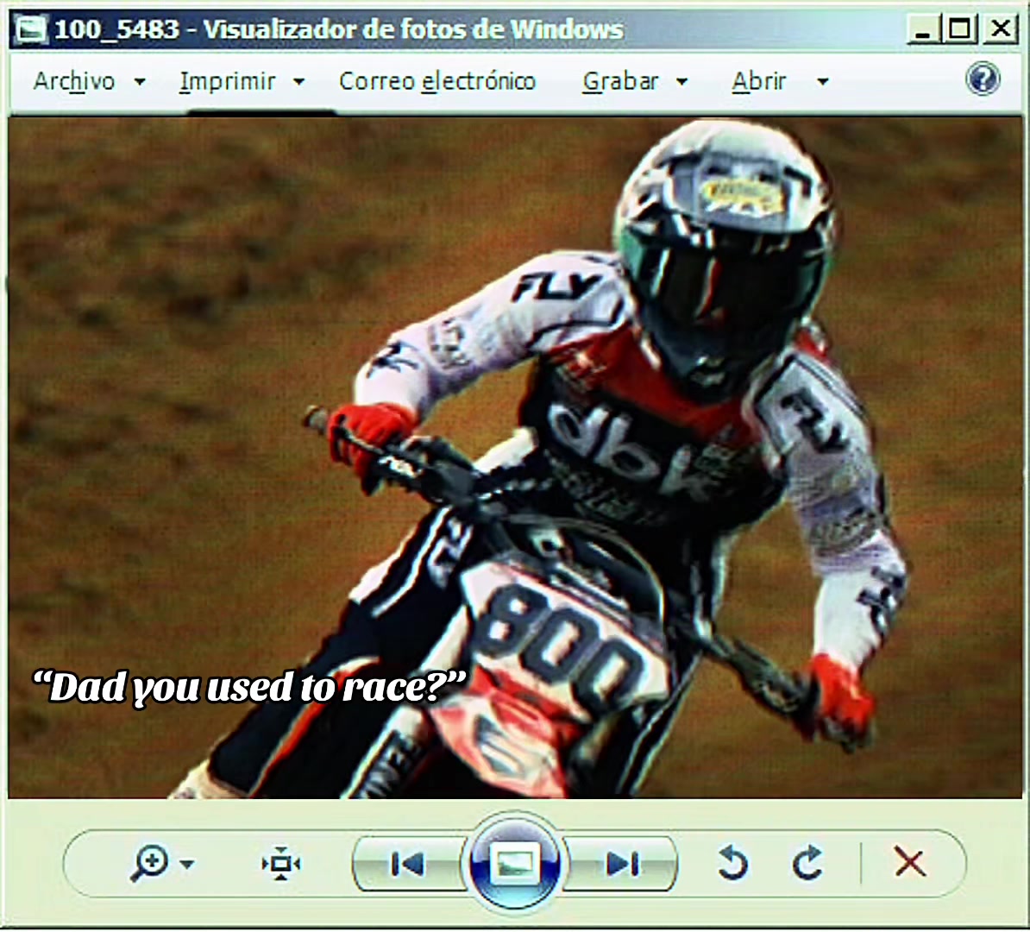Go to the previous photo
The width and height of the screenshot is (1030, 932).
pyautogui.click(x=407, y=865)
